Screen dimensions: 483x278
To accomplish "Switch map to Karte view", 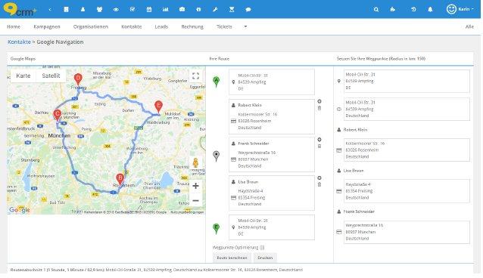I will [23, 76].
